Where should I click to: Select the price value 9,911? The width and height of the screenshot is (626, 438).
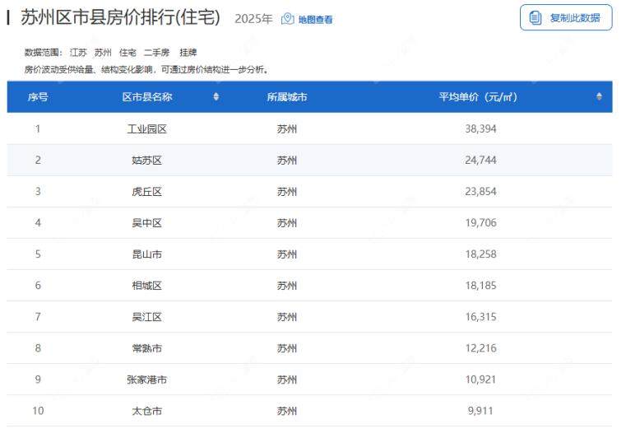coord(480,411)
